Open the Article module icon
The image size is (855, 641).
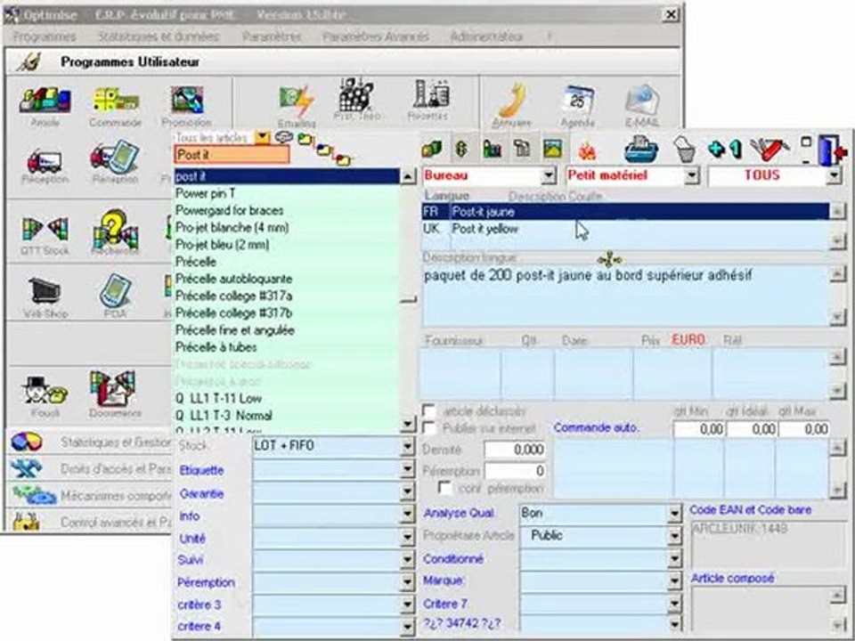[x=45, y=101]
